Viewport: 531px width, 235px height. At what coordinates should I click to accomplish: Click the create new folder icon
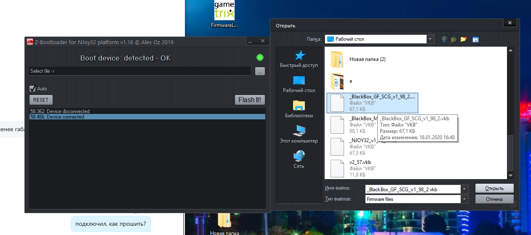(x=464, y=39)
